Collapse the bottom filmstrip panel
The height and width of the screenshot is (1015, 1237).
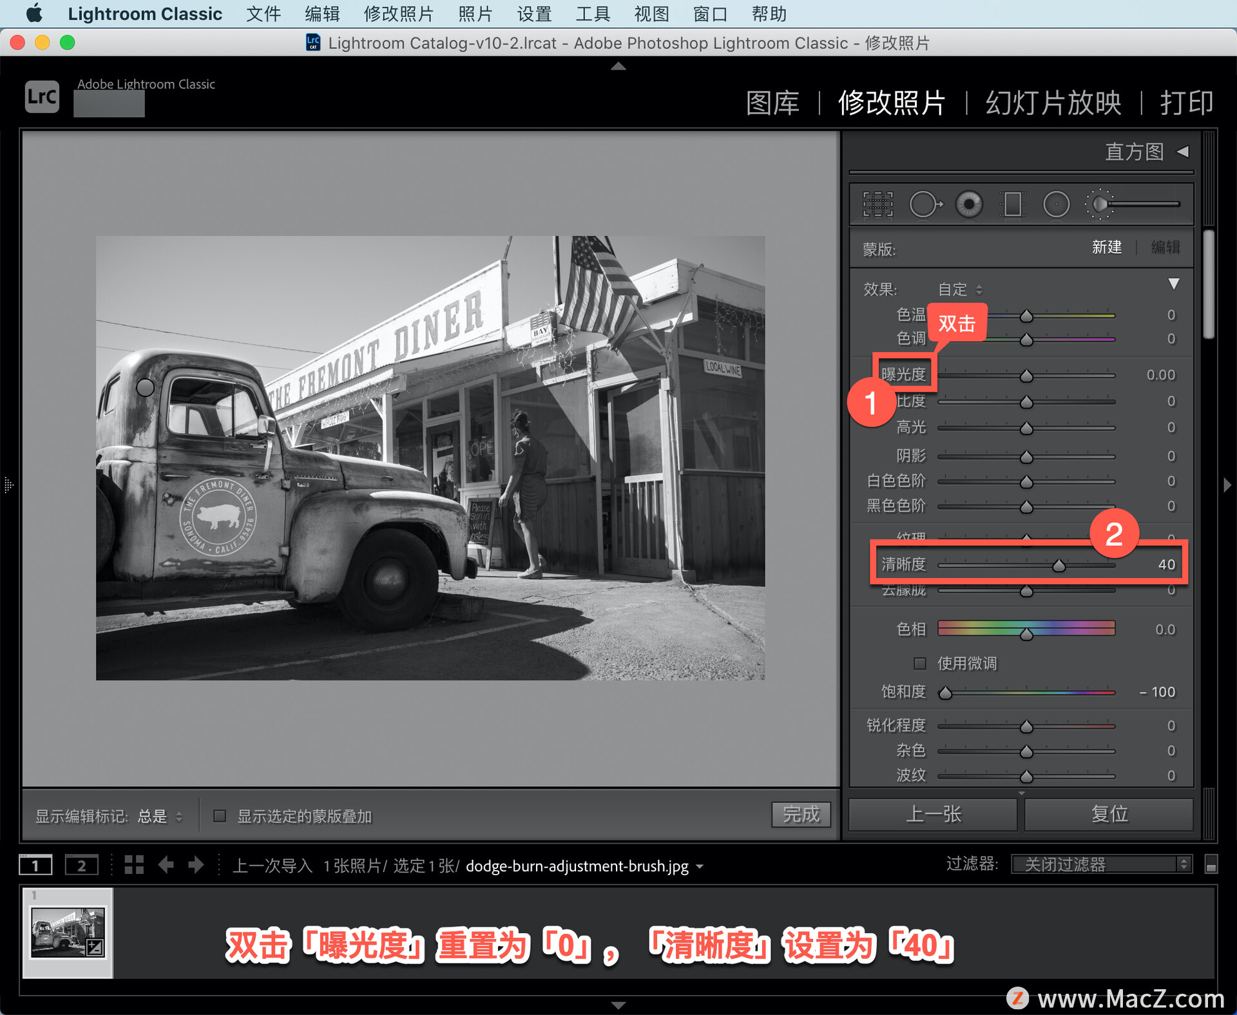618,1005
